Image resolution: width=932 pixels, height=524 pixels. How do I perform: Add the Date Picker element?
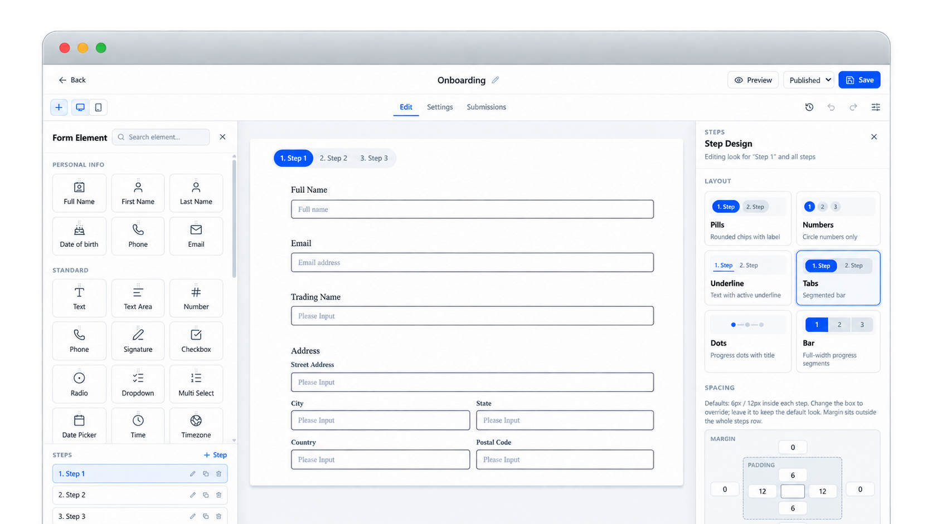point(79,426)
